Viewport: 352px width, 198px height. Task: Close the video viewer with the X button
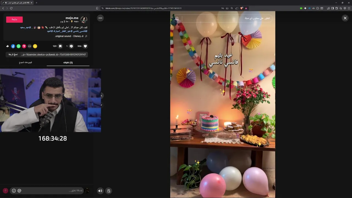click(x=345, y=18)
